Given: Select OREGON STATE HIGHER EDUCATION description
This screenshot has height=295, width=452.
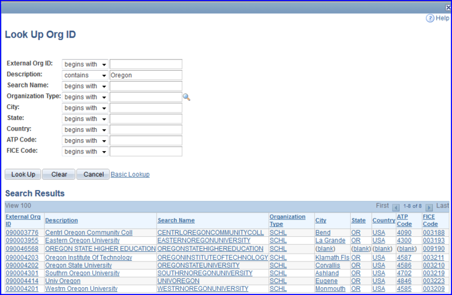Looking at the screenshot, I should click(x=100, y=249).
